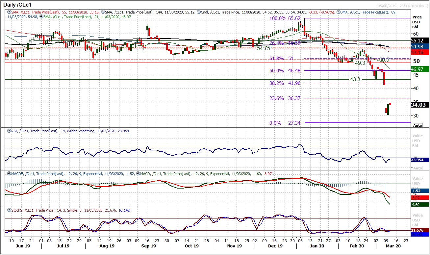The width and height of the screenshot is (430, 255).
Task: Click the 43.3 horizontal line label
Action: [355, 80]
